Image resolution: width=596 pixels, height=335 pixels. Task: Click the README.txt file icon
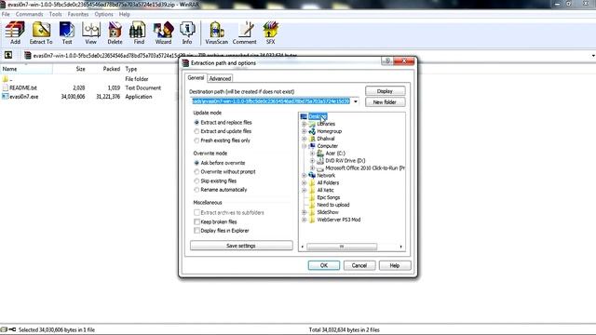click(5, 87)
